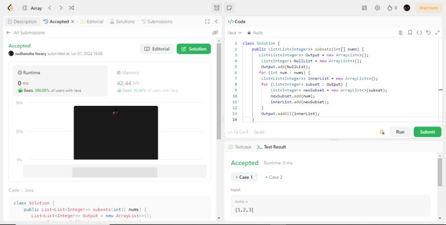The width and height of the screenshot is (446, 225).
Task: Run the code
Action: 400,132
